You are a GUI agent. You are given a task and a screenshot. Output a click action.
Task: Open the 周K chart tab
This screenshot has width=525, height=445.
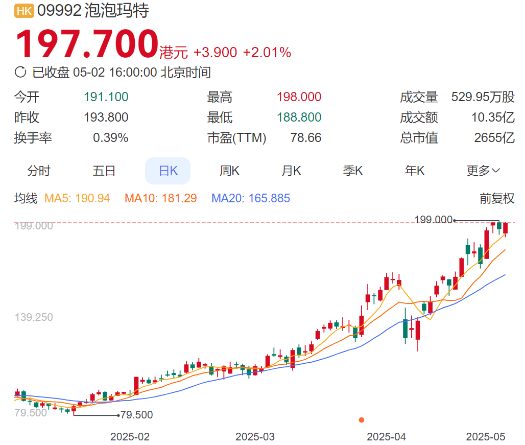coord(229,171)
